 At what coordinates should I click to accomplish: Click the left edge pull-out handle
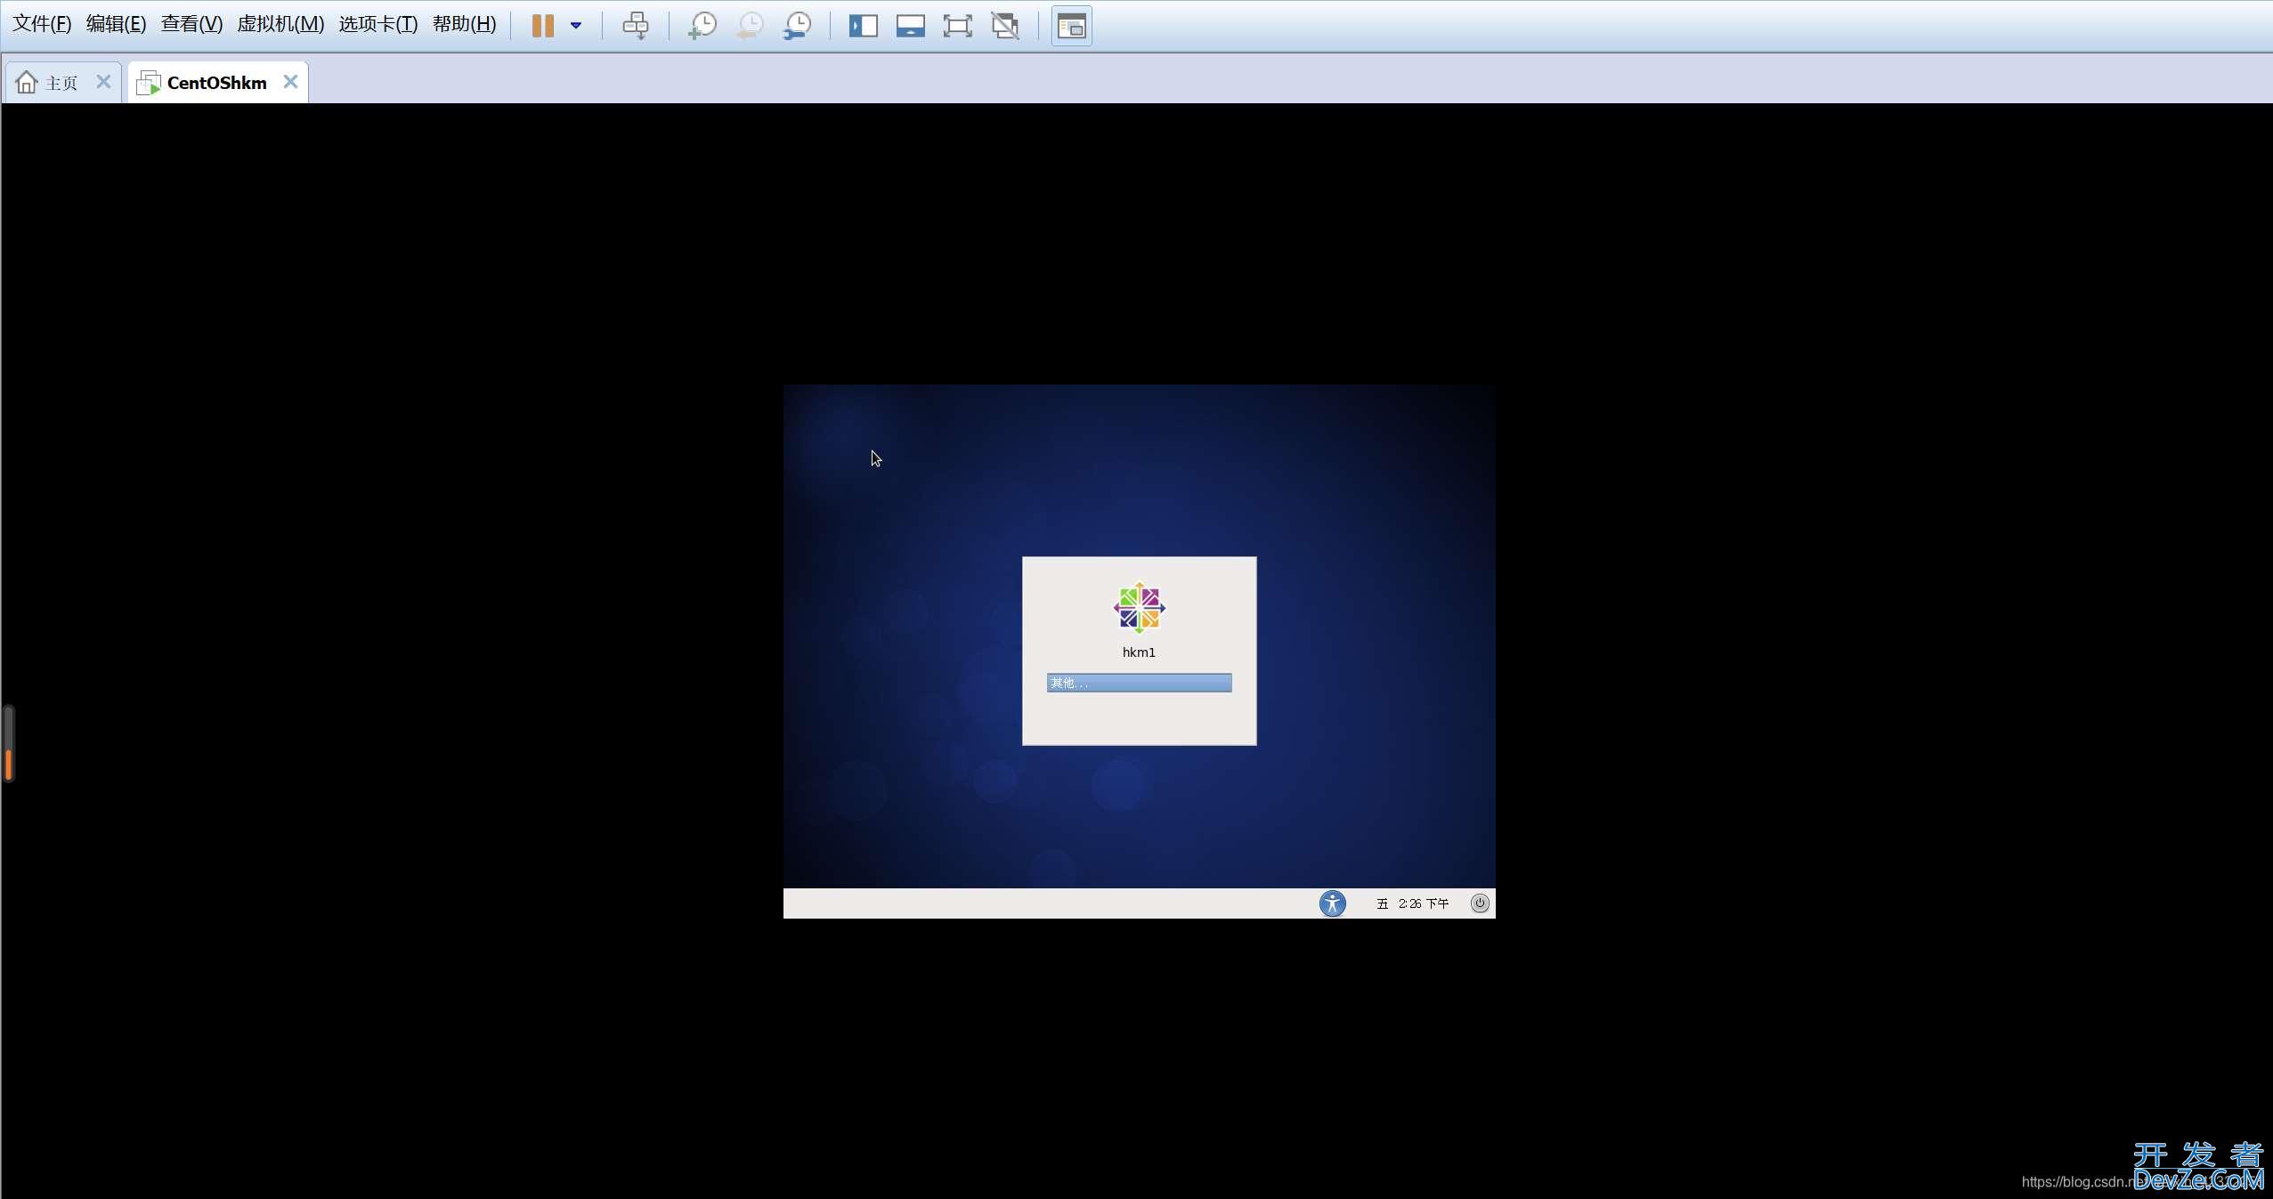coord(8,743)
